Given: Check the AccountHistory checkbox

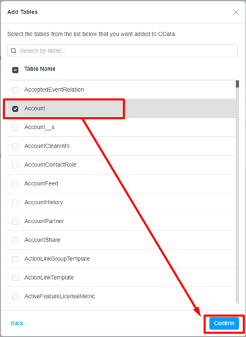Looking at the screenshot, I should coord(16,203).
